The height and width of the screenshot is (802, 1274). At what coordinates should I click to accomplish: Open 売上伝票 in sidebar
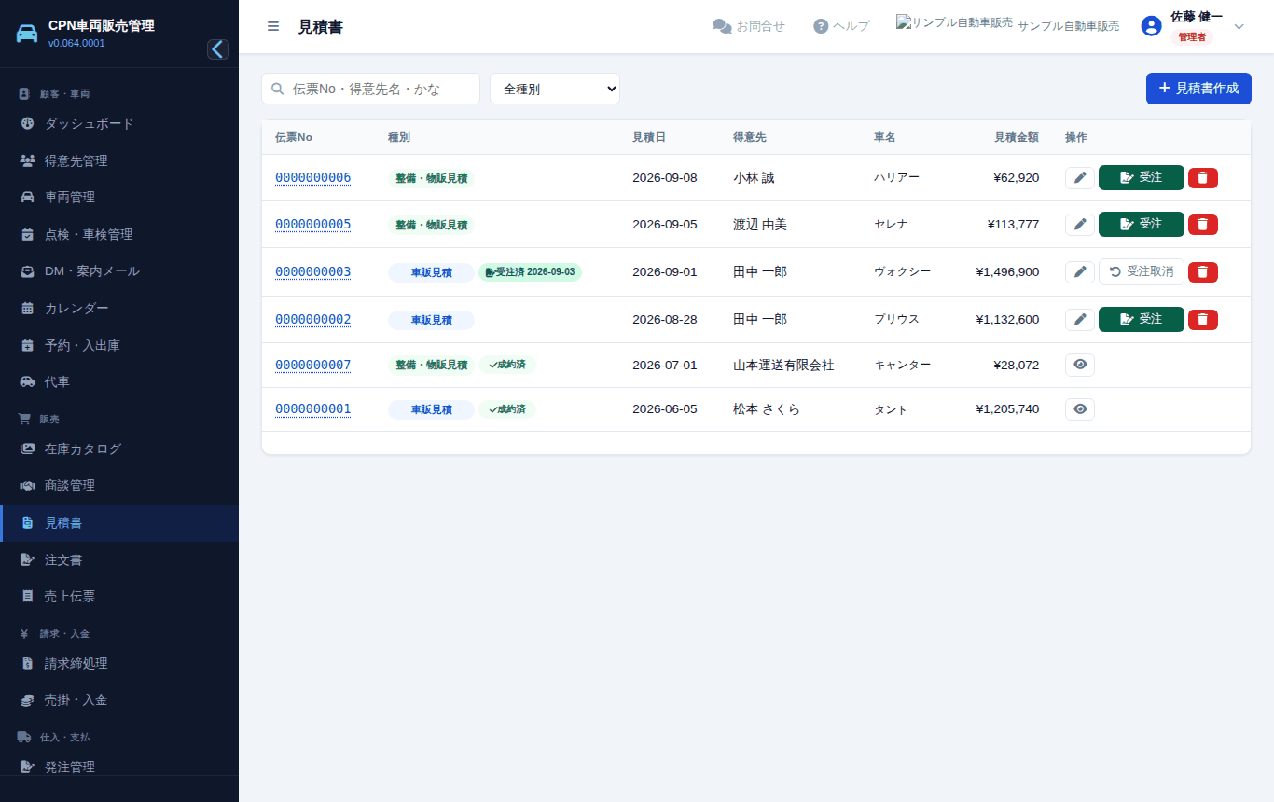coord(119,597)
